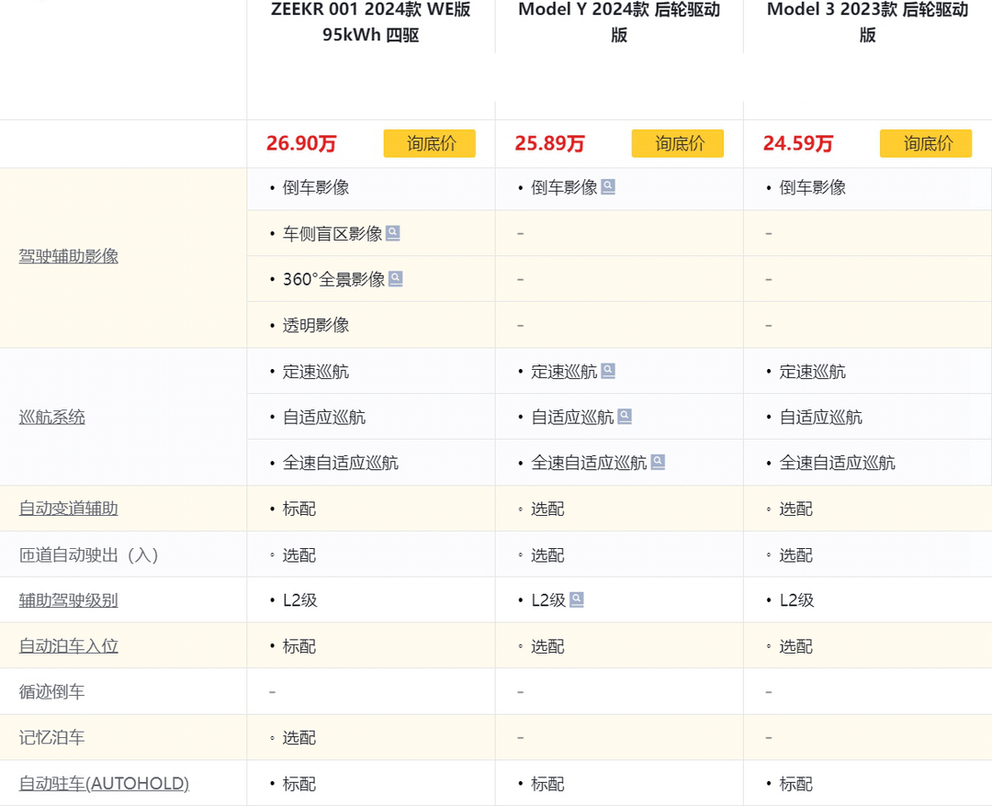Viewport: 992px width, 806px height.
Task: Click ZEEKR 记忆泊车 选配 cell
Action: point(371,738)
